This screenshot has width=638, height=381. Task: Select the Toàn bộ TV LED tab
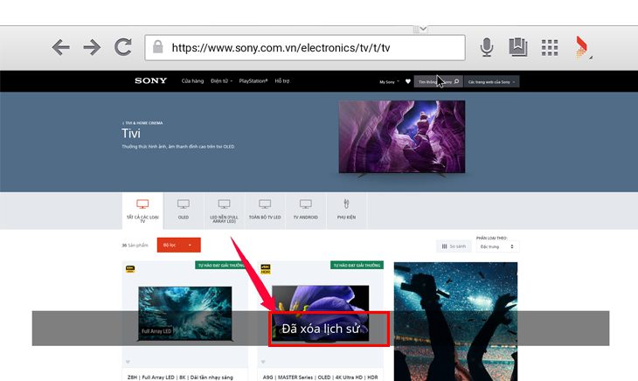265,211
